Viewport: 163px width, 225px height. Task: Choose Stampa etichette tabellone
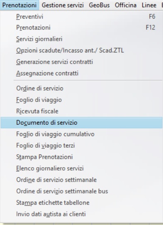click(81, 203)
